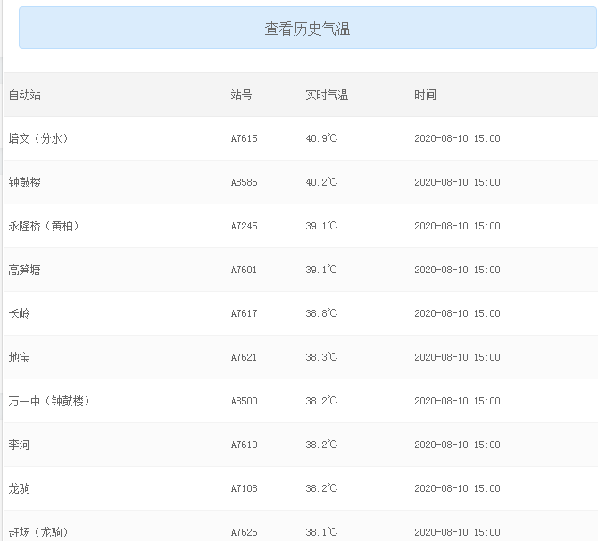Select station name 永隆桥（黄柏）
Screen dimensions: 598x541
point(44,226)
